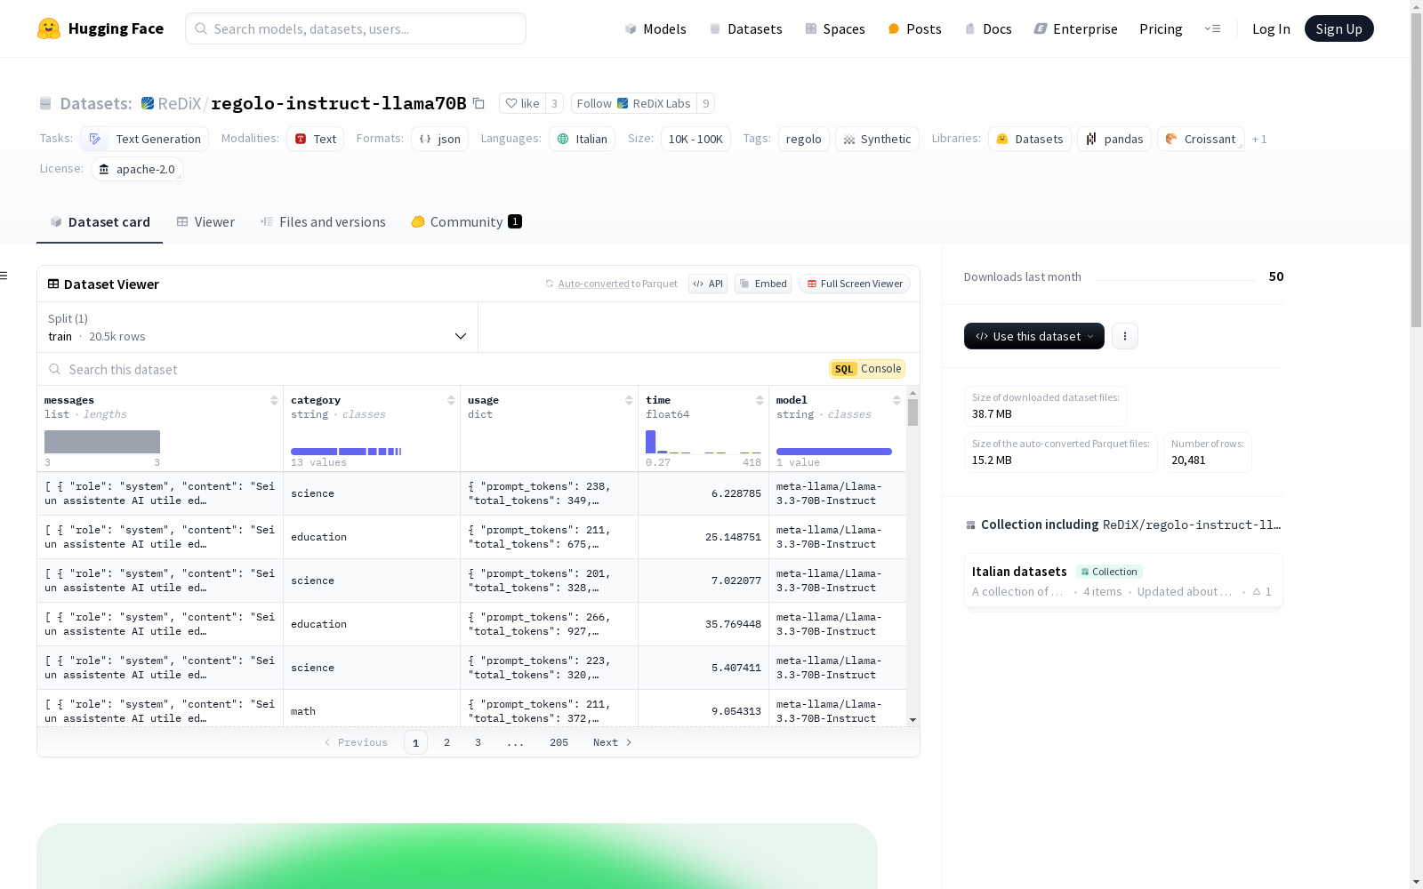Copy dataset name with the copy icon
Viewport: 1423px width, 889px height.
coord(478,103)
